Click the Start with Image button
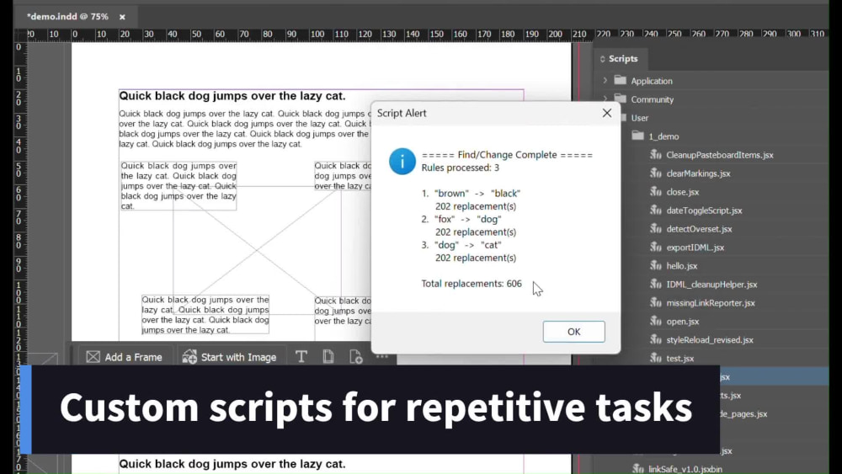842x474 pixels. click(229, 357)
